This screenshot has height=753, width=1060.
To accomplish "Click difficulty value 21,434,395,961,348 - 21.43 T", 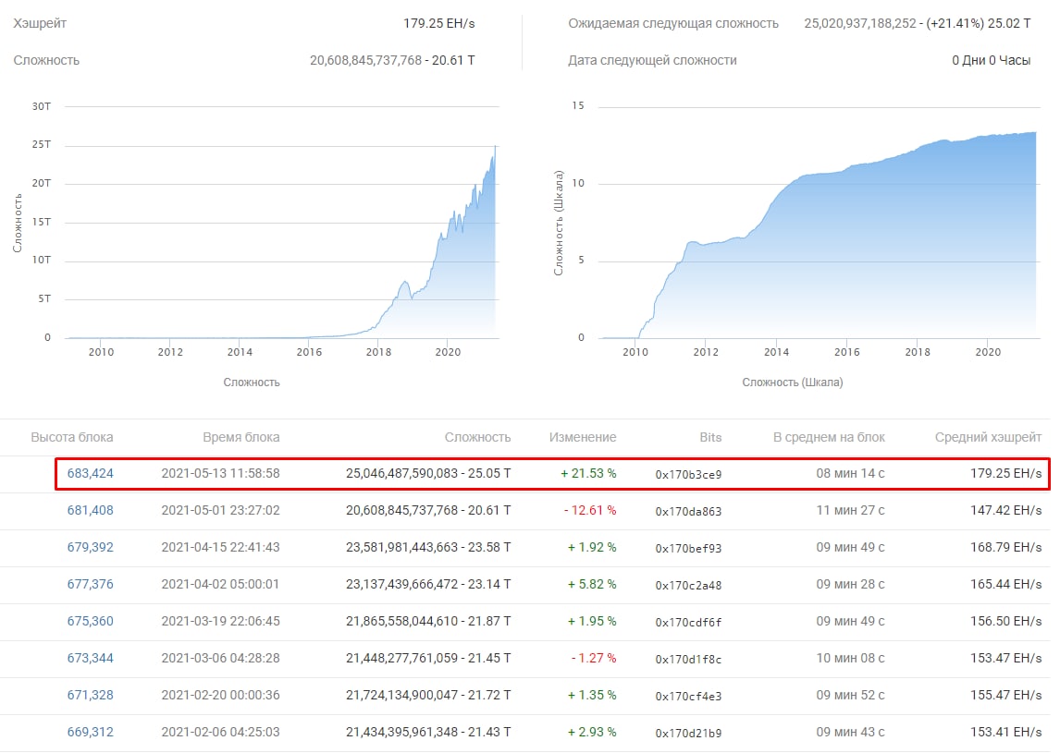I will [428, 732].
